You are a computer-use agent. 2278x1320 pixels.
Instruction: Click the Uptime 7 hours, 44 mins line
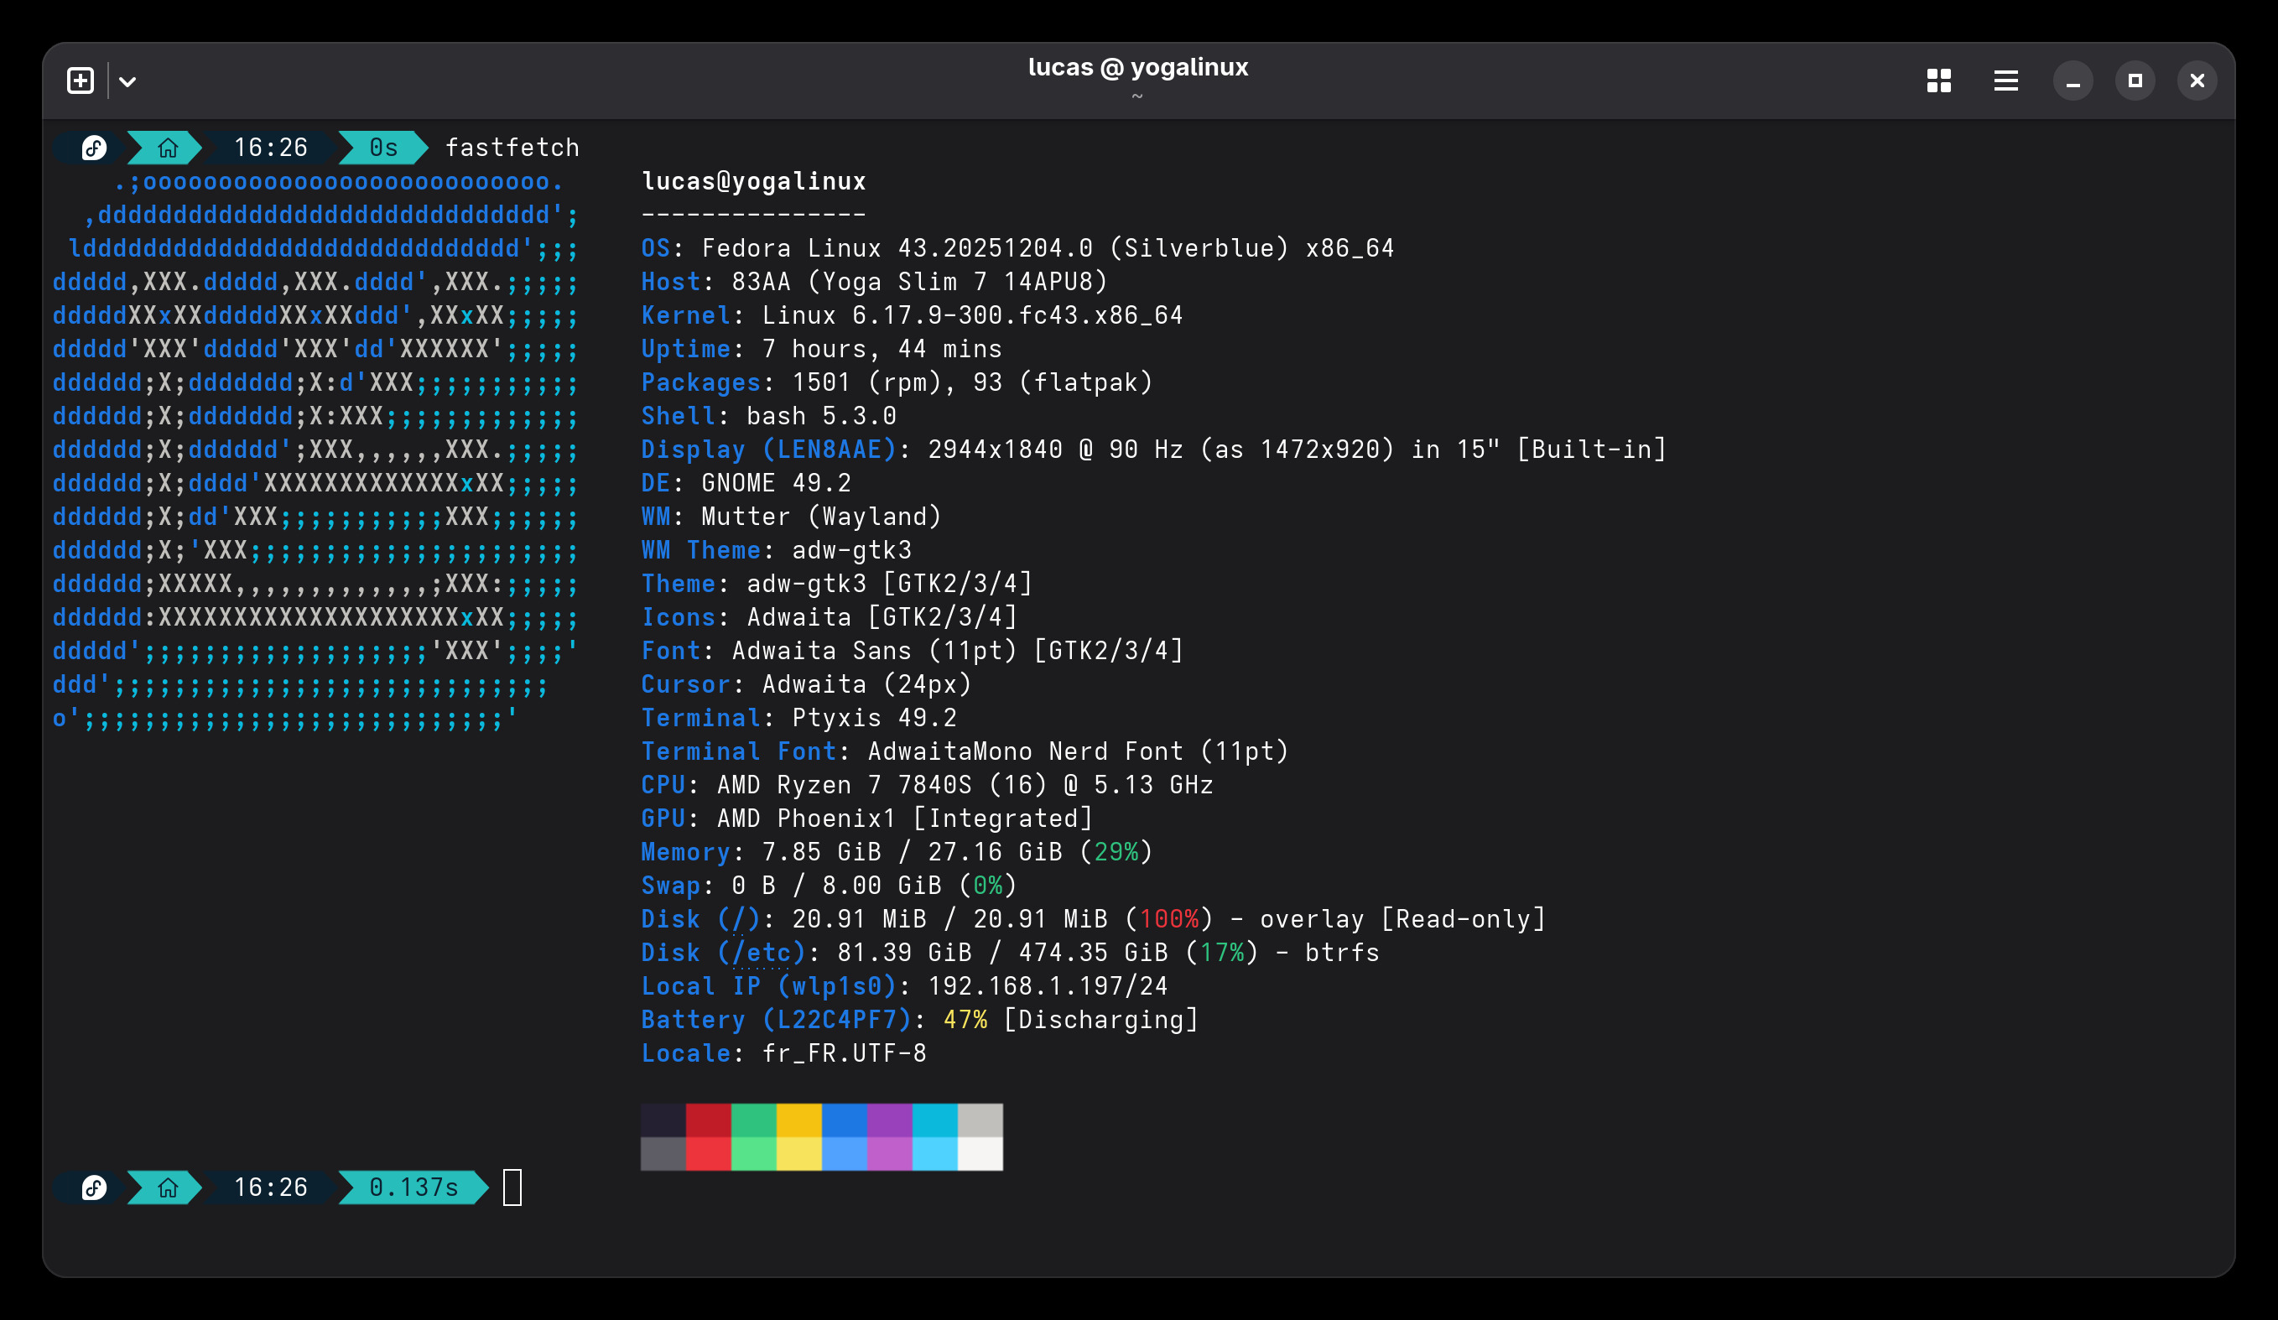[822, 349]
